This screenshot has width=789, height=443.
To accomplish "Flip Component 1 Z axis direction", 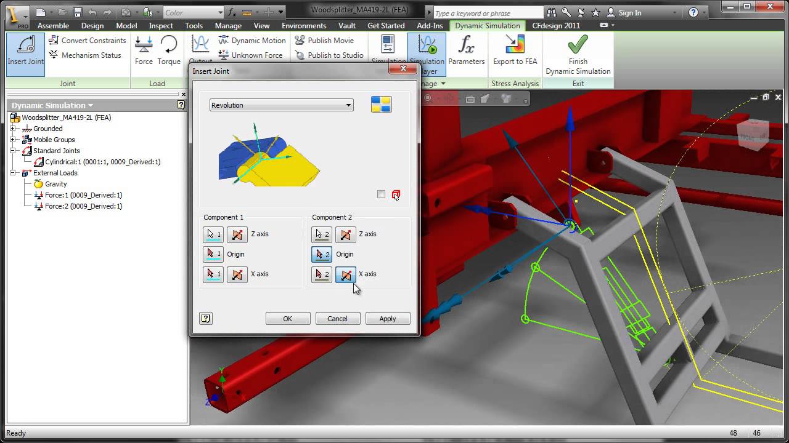I will (x=237, y=234).
